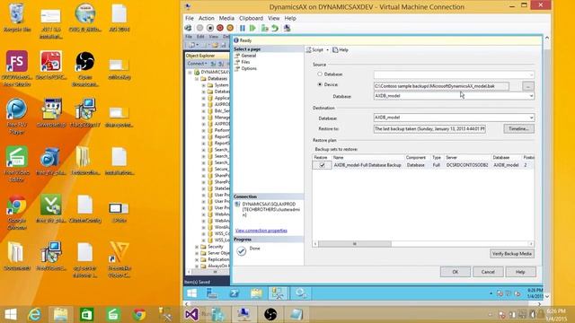Click the browse (...) device button
This screenshot has width=575, height=323.
point(527,86)
